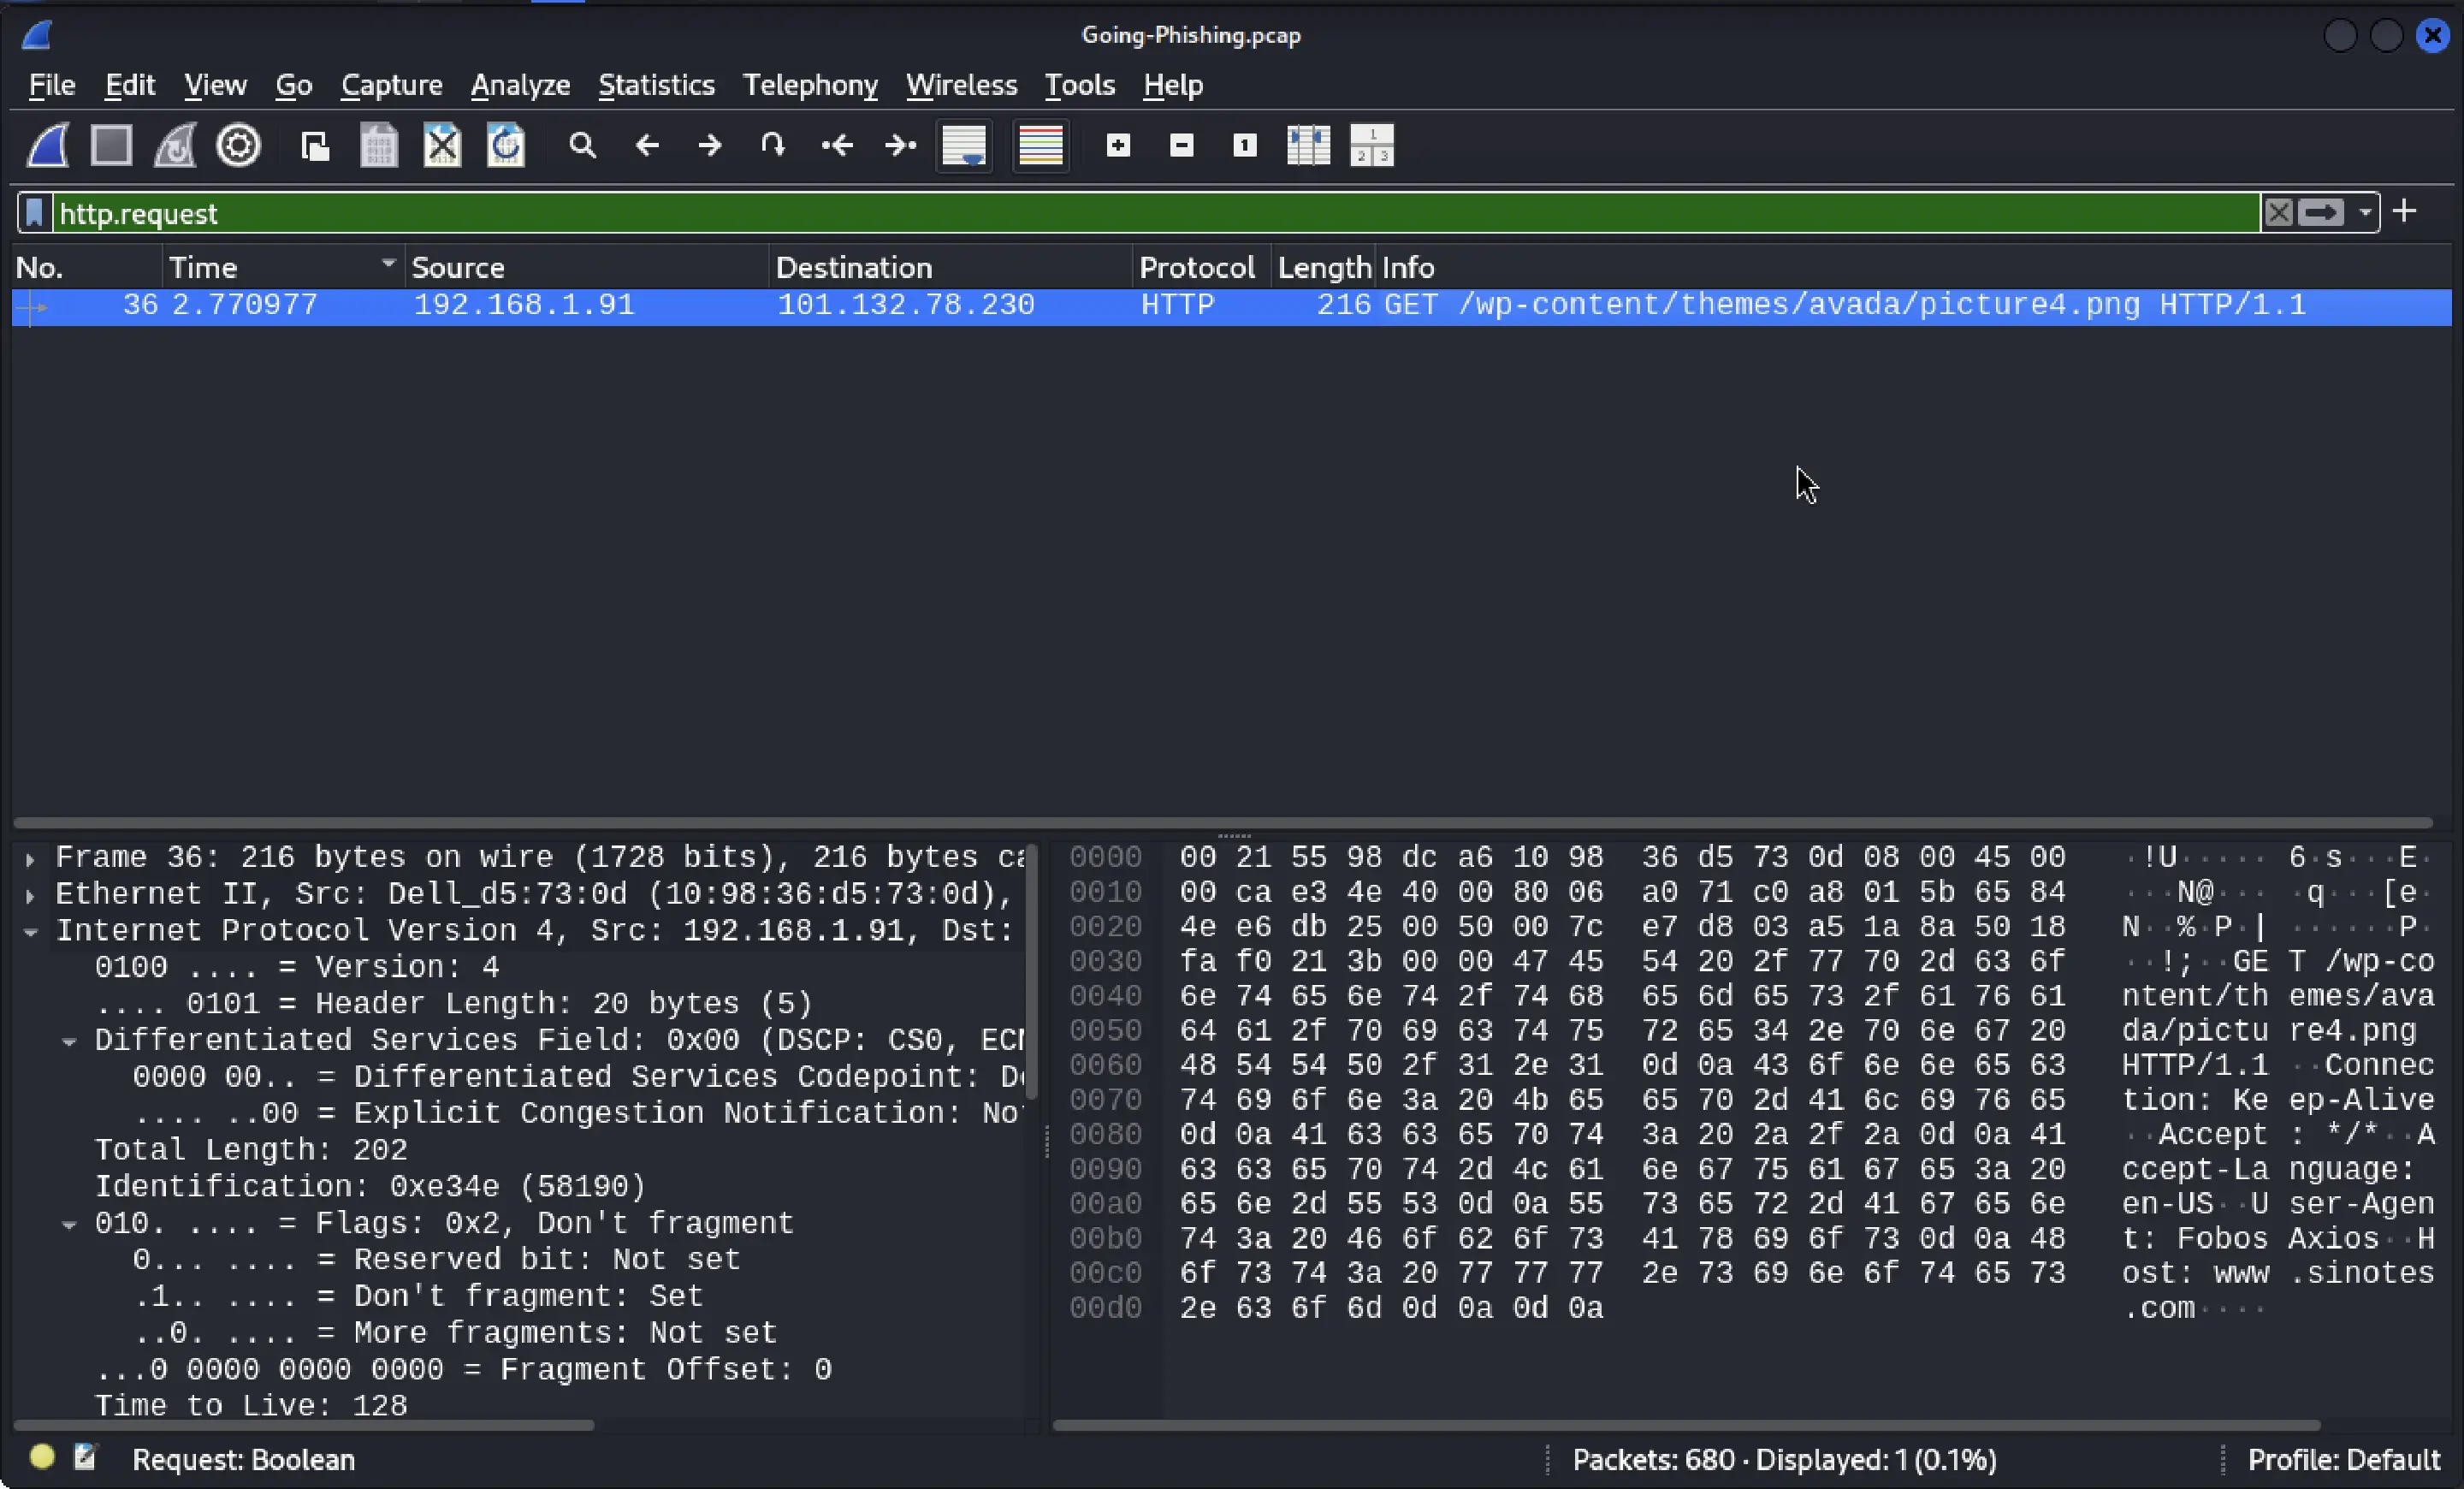The width and height of the screenshot is (2464, 1489).
Task: Click the resize columns icon
Action: pos(1308,146)
